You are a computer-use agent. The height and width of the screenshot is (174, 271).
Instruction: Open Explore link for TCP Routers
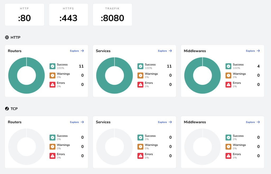[77, 122]
